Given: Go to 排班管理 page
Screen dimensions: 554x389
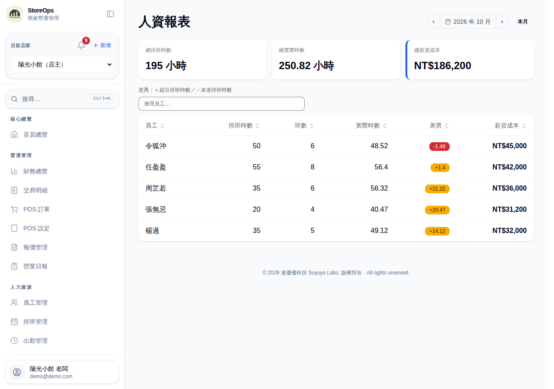Looking at the screenshot, I should 62,322.
